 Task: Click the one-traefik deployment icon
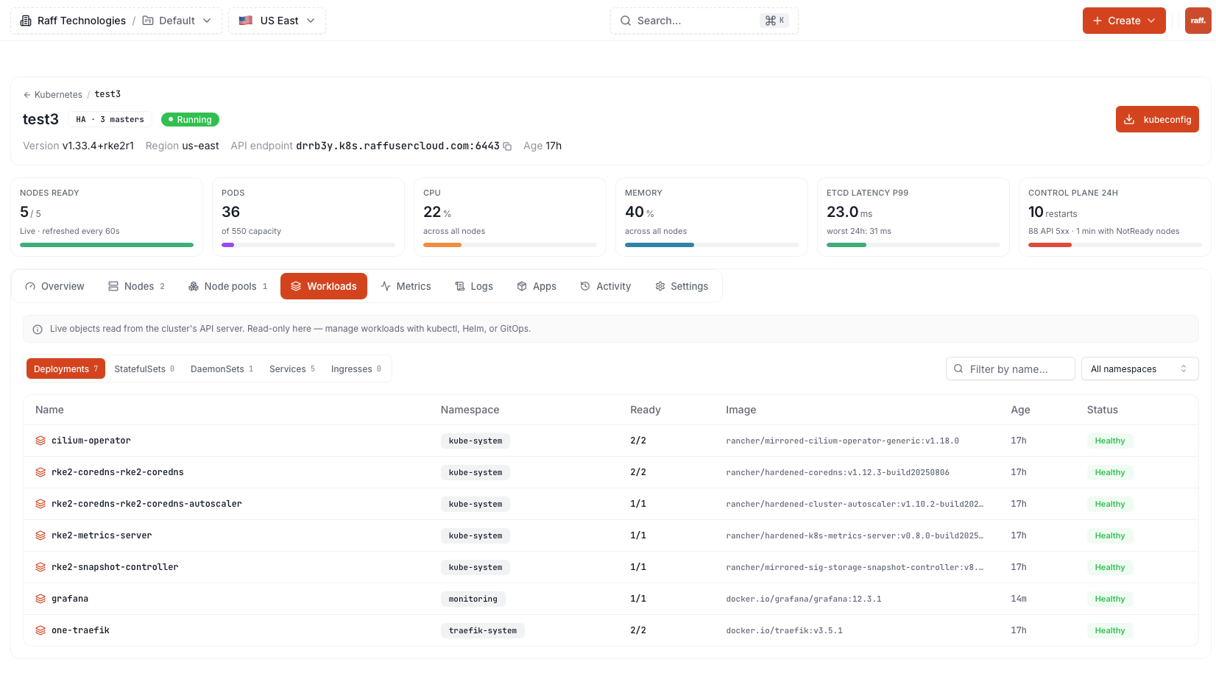tap(40, 630)
